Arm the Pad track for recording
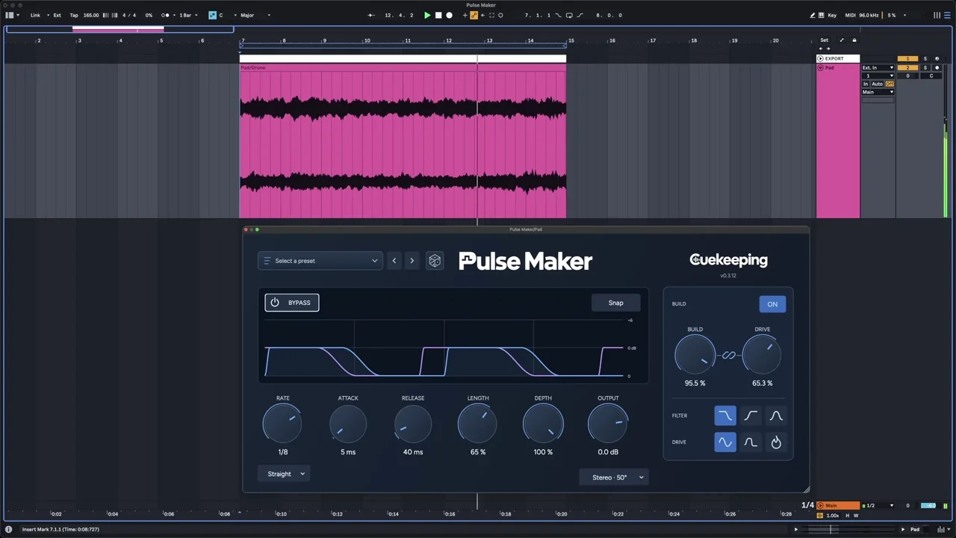 click(937, 67)
